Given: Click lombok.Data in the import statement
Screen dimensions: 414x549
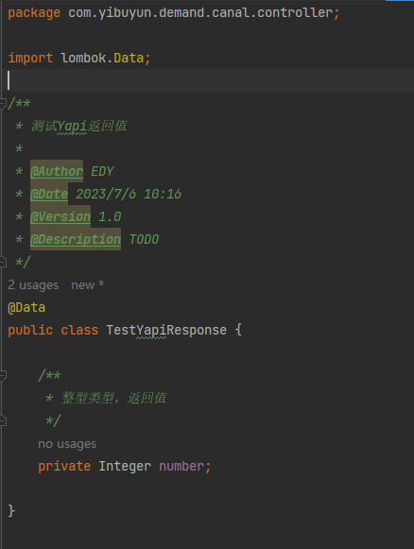Looking at the screenshot, I should coord(102,58).
